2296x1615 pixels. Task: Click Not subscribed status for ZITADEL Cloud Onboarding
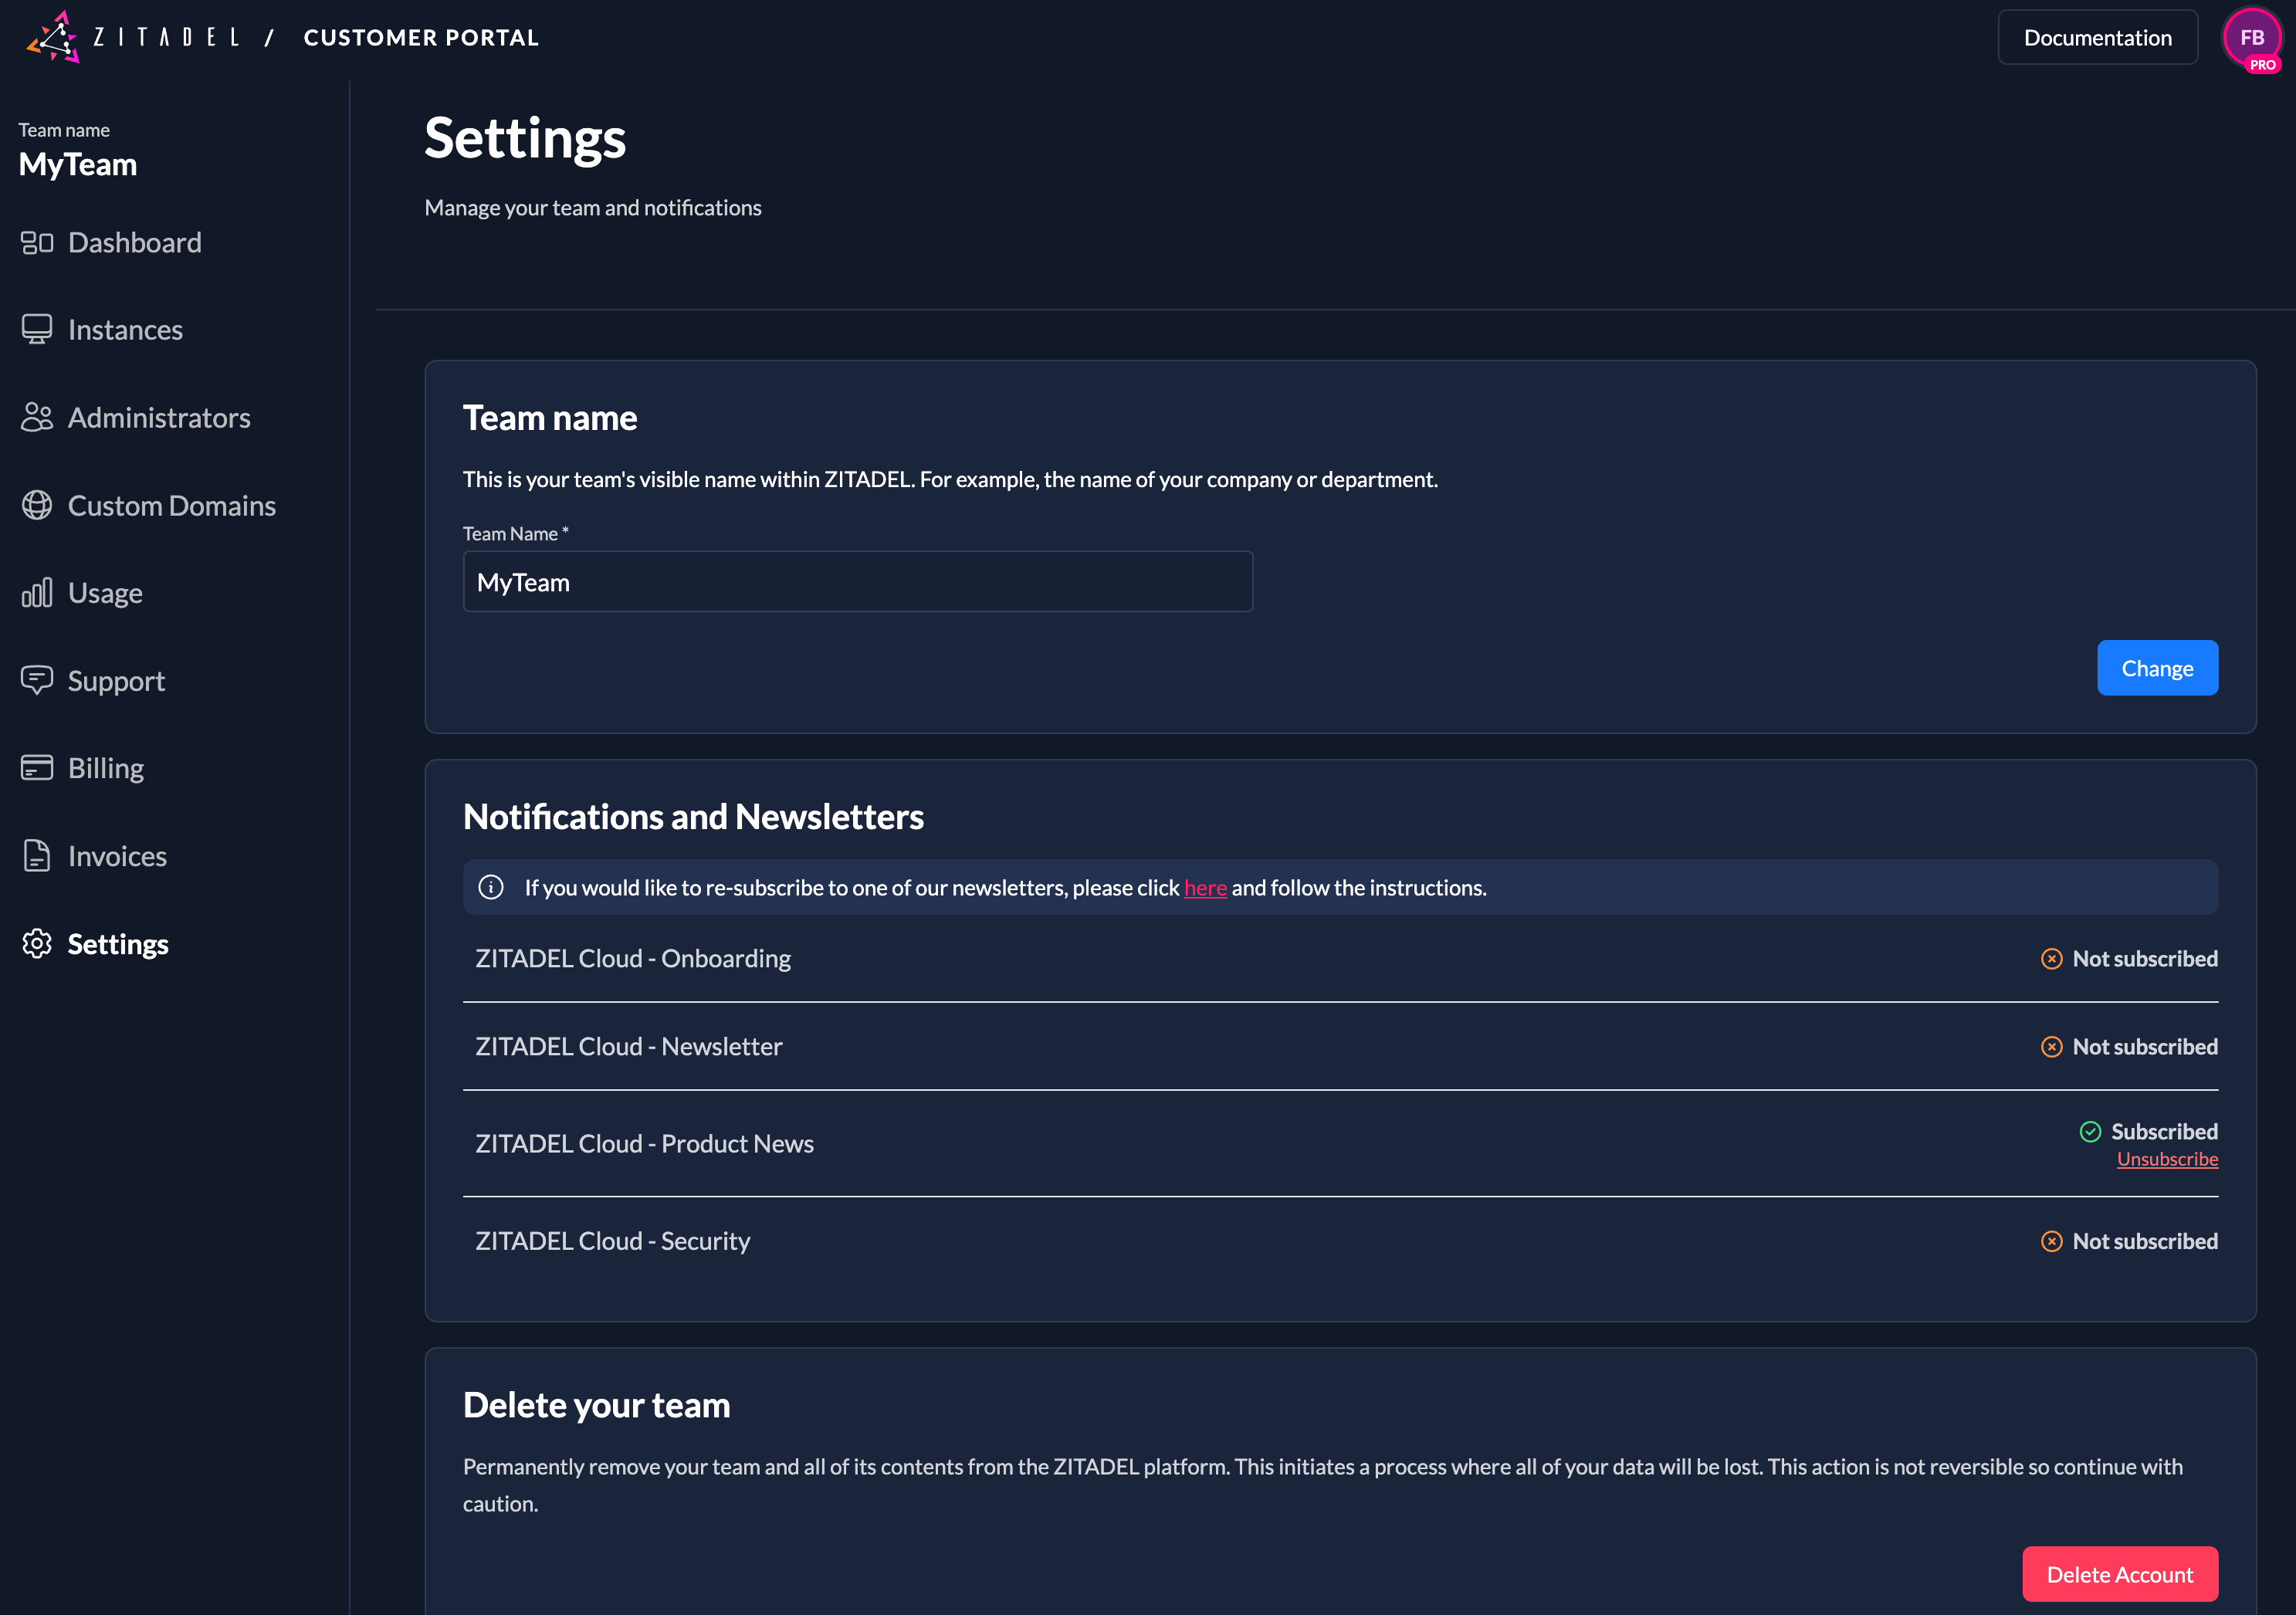click(x=2129, y=957)
